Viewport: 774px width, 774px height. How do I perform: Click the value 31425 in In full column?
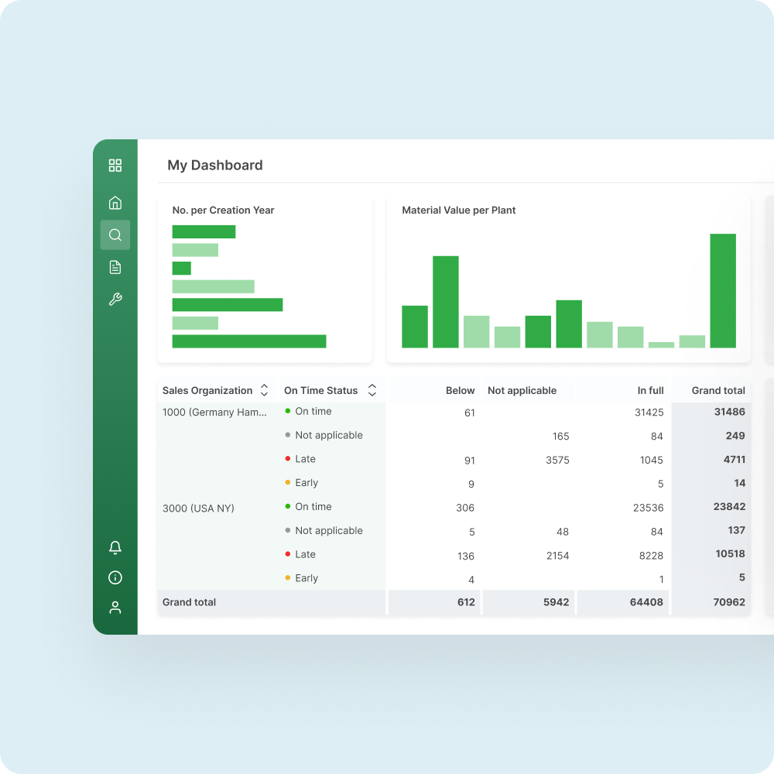[x=649, y=413]
